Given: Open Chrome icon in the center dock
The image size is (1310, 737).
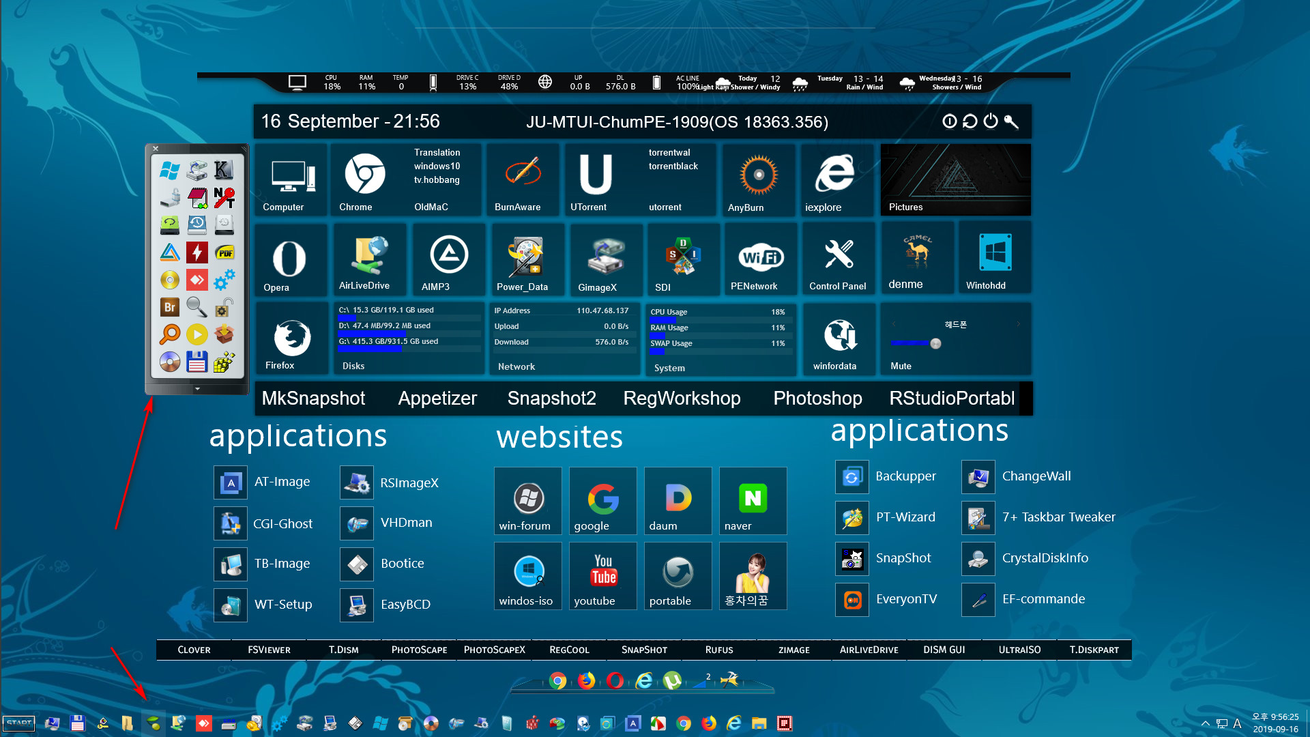Looking at the screenshot, I should pos(557,681).
